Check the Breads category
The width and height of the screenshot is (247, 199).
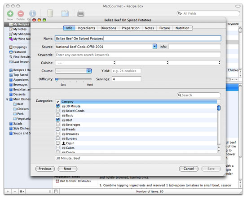(58, 129)
